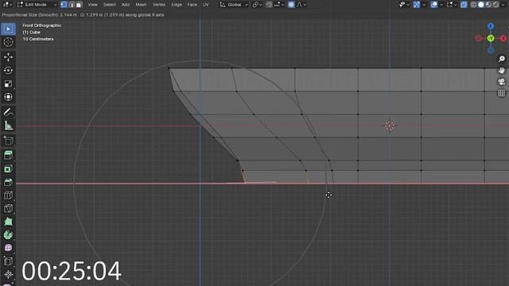Open the Mesh menu
This screenshot has height=286, width=509.
(x=141, y=5)
